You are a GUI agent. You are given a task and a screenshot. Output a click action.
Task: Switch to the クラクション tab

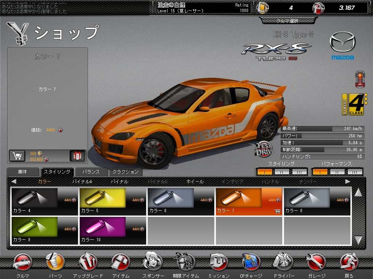point(125,172)
